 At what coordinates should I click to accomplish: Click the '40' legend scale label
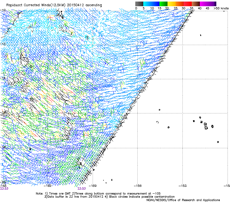(200, 8)
